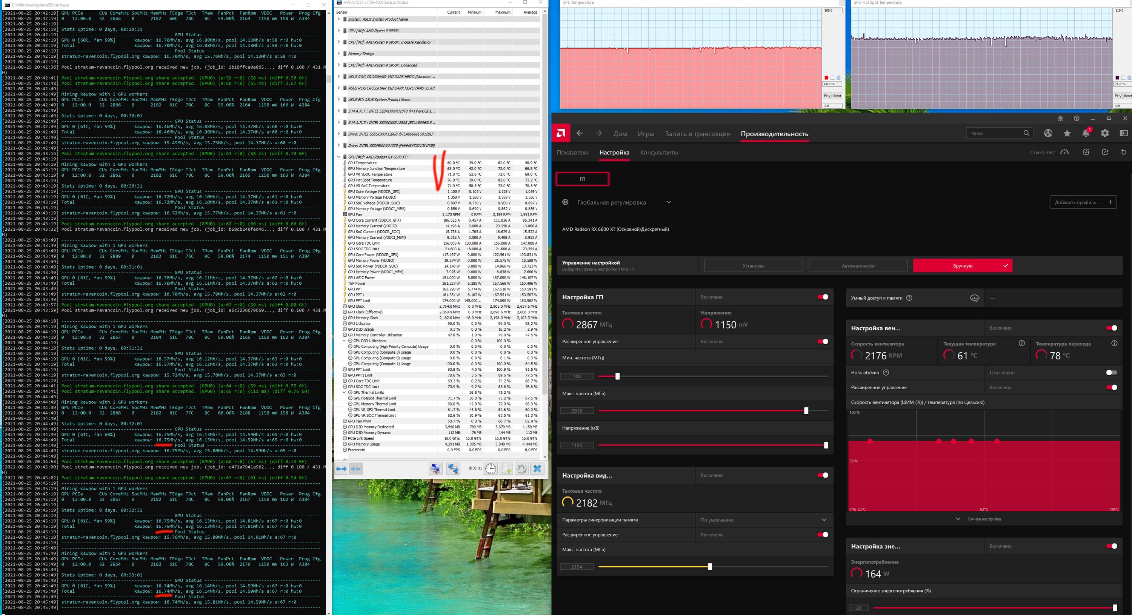Screen dimensions: 1132x615
Task: Click the Автоматически tuning button
Action: click(857, 265)
